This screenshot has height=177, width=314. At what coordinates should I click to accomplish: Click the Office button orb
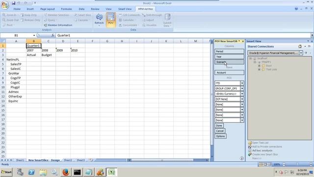(x=5, y=5)
